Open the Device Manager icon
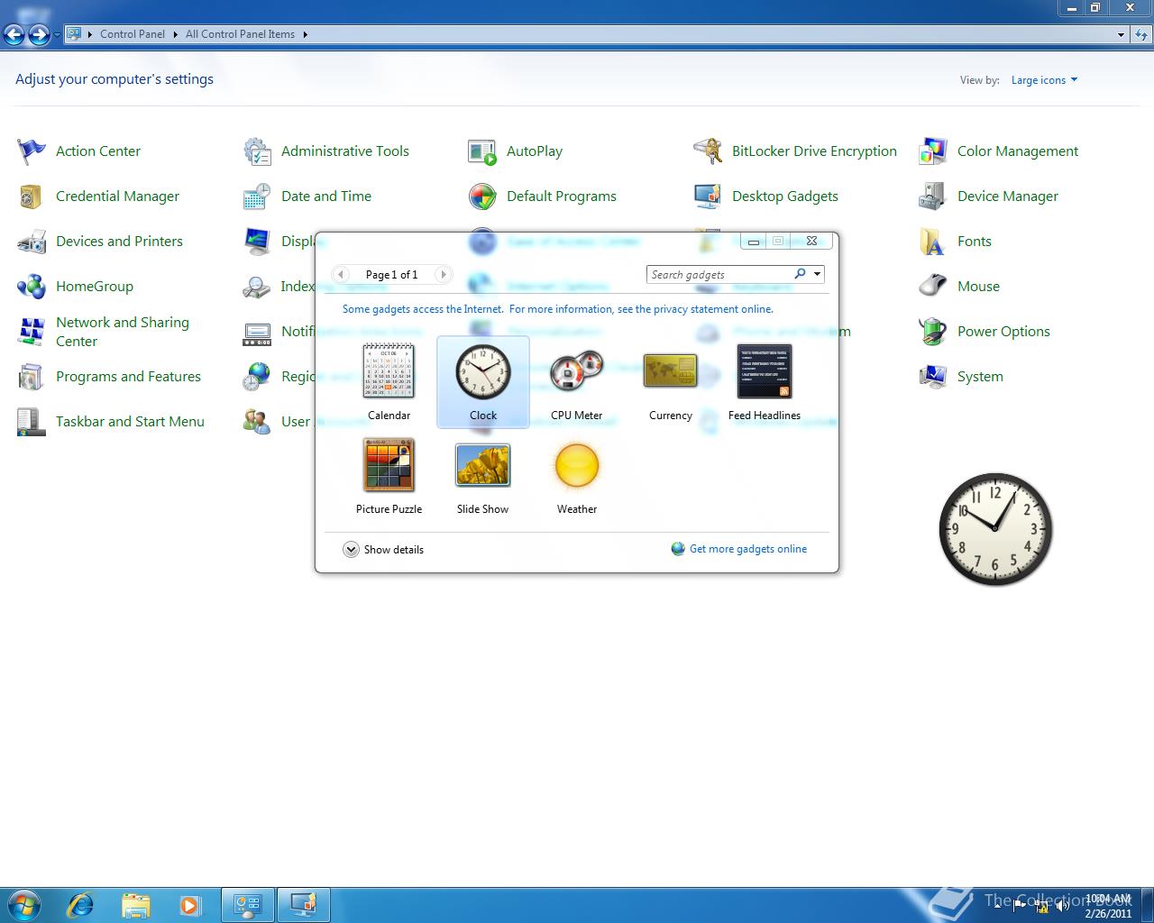Image resolution: width=1154 pixels, height=923 pixels. [933, 196]
